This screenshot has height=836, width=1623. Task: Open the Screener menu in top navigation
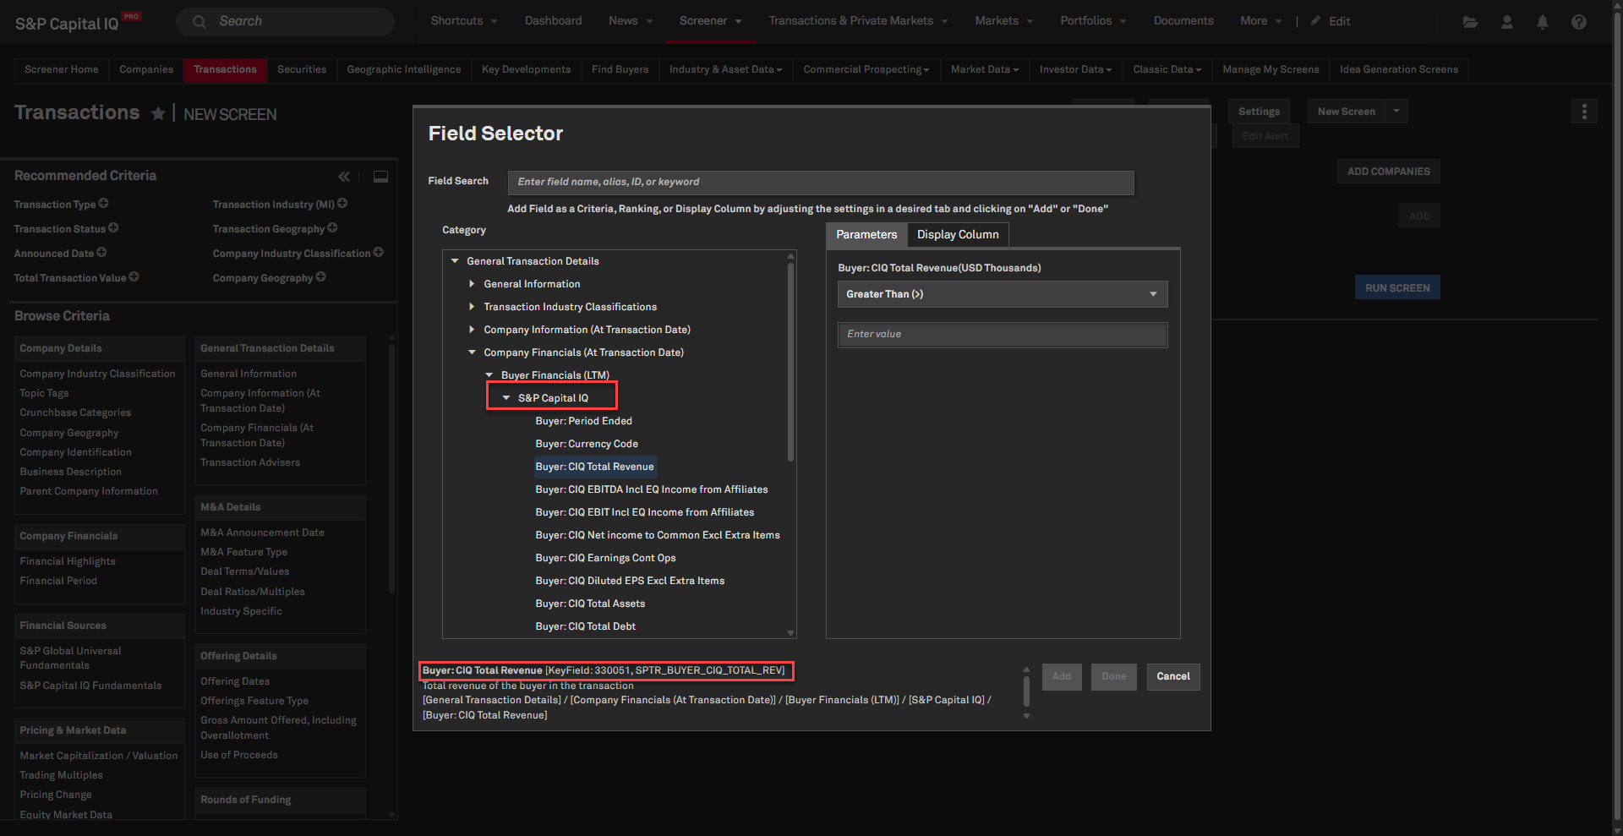(710, 21)
